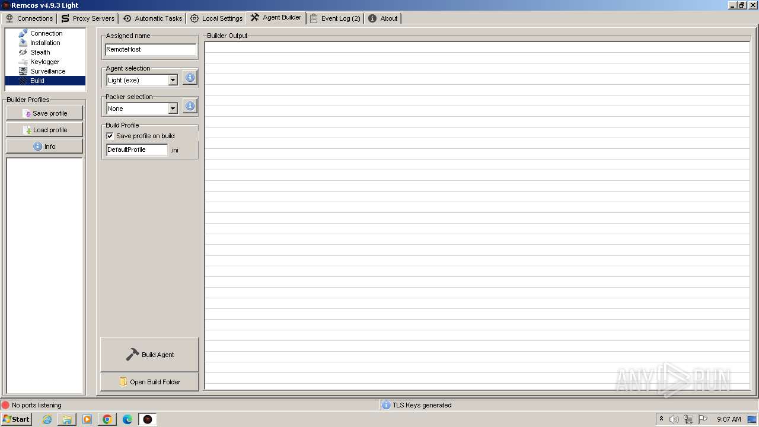759x427 pixels.
Task: Select Connection in the builder tree
Action: click(46, 33)
